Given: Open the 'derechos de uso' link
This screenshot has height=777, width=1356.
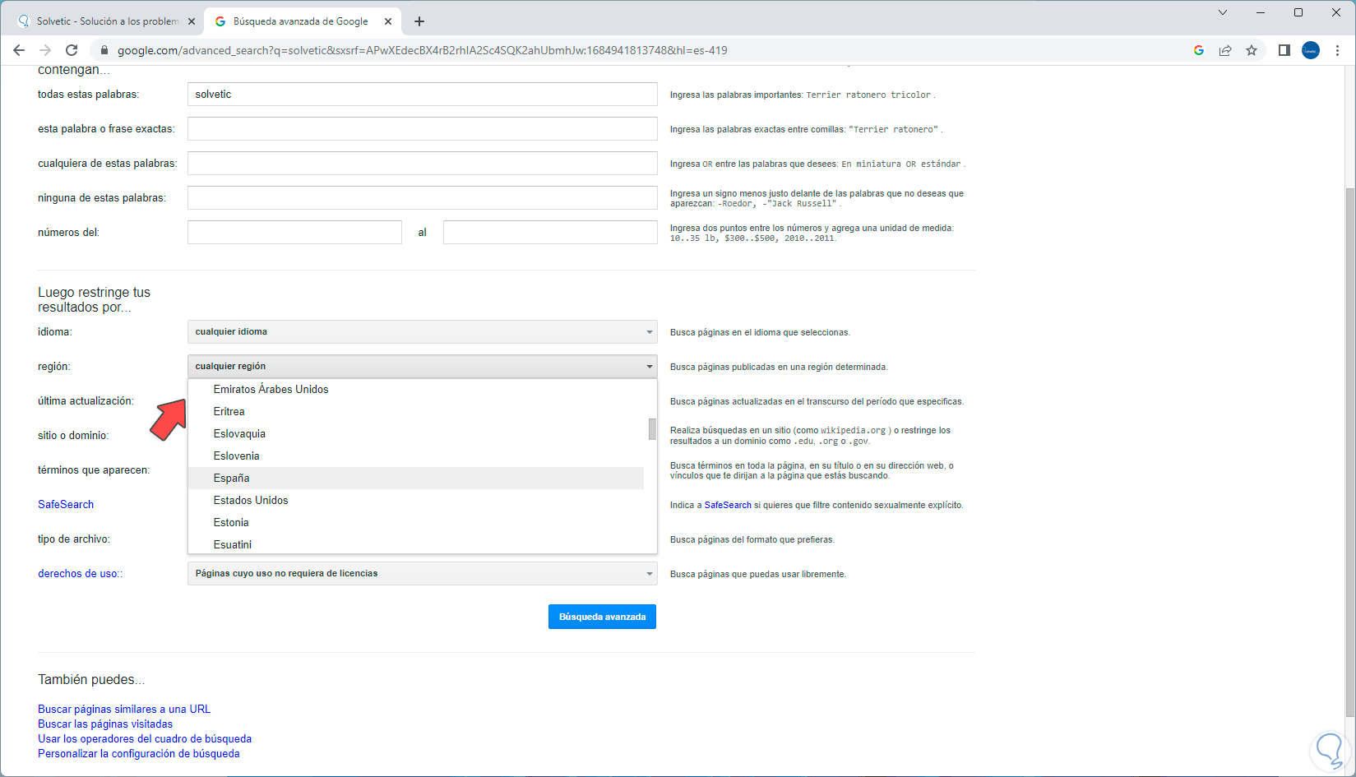Looking at the screenshot, I should click(78, 574).
